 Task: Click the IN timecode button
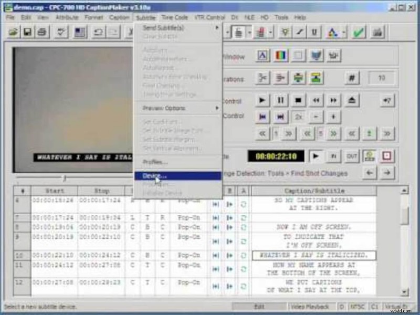tap(334, 155)
